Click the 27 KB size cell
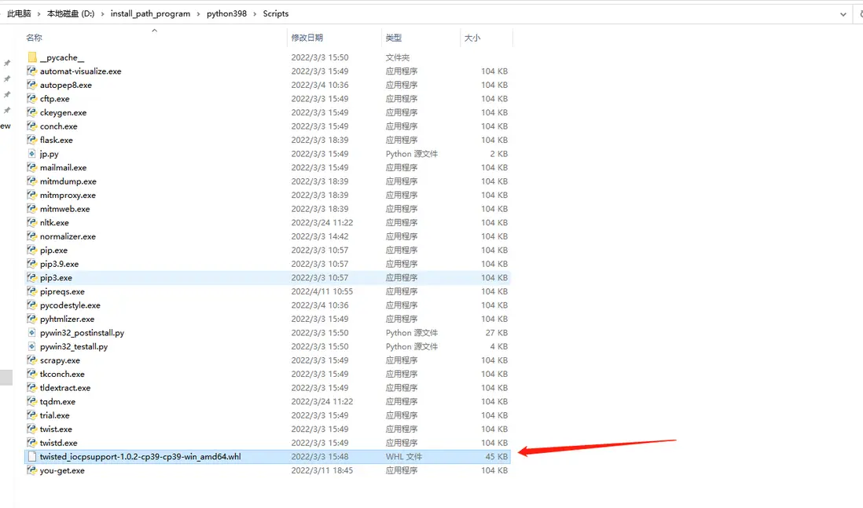 [x=497, y=333]
